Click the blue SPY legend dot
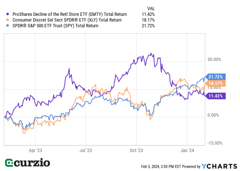 coord(8,26)
